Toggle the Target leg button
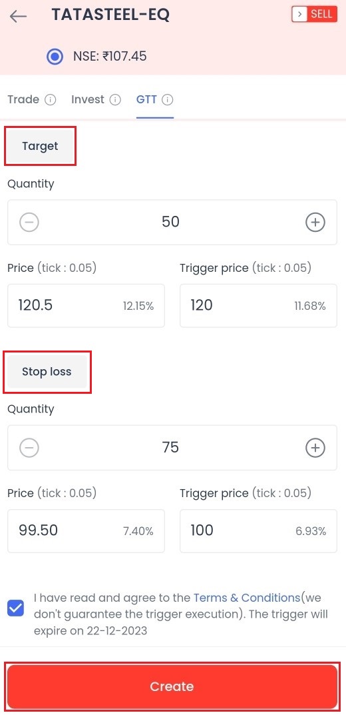This screenshot has width=346, height=717. 40,147
